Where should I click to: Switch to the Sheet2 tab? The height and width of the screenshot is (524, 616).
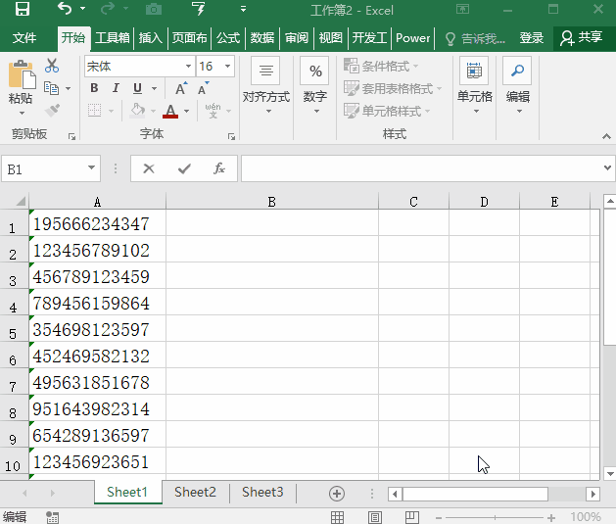[195, 493]
